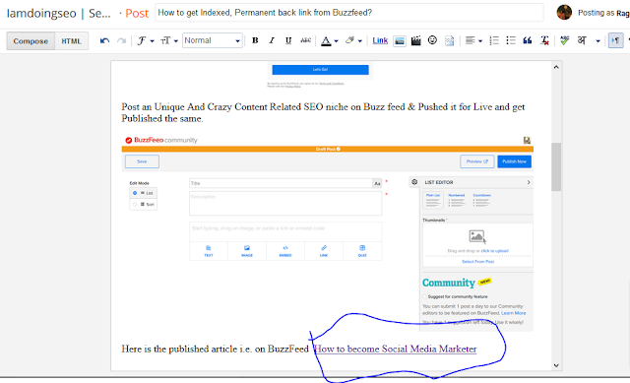Insert a jump break
Viewport: 630px width, 383px height.
[449, 40]
